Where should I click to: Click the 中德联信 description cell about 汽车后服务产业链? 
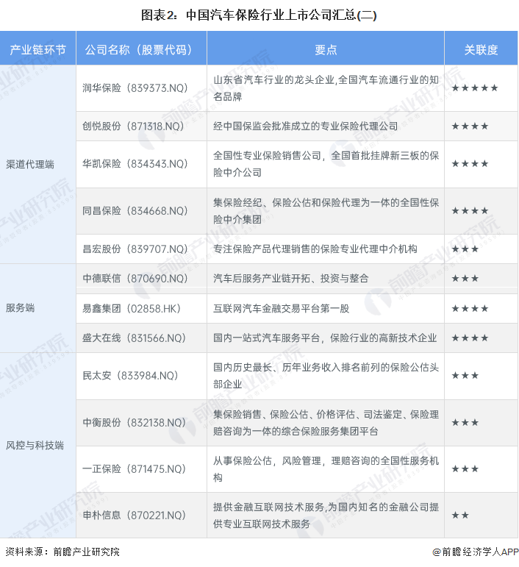290,279
